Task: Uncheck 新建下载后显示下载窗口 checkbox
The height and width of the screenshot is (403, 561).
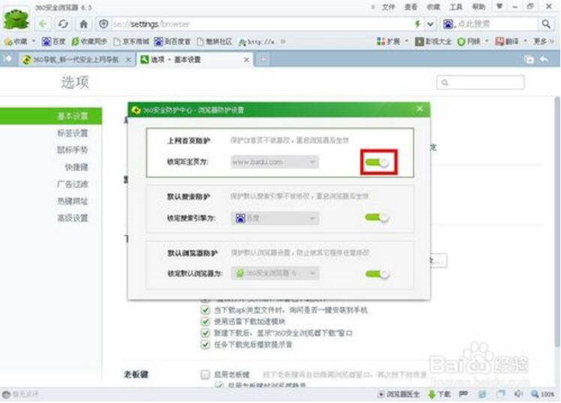Action: point(205,333)
